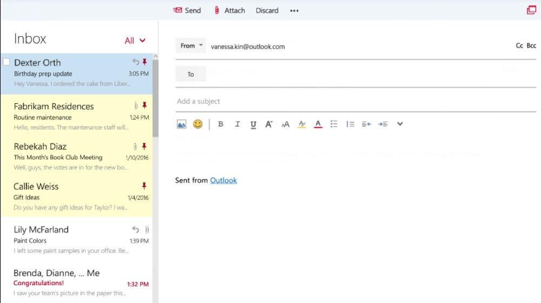The height and width of the screenshot is (303, 541).
Task: Show the Bcc field
Action: pyautogui.click(x=531, y=45)
